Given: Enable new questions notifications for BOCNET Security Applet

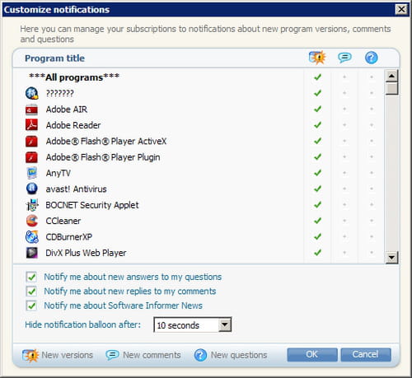Looking at the screenshot, I should pyautogui.click(x=372, y=204).
